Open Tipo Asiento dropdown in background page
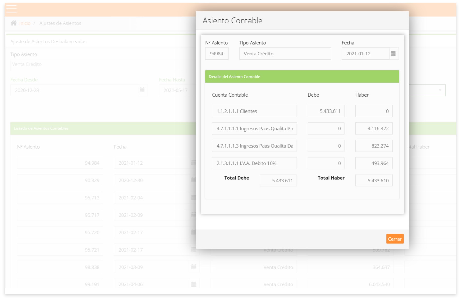Image resolution: width=461 pixels, height=300 pixels. click(x=103, y=64)
